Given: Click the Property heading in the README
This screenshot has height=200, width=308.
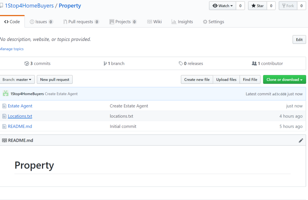Looking at the screenshot, I should [34, 165].
